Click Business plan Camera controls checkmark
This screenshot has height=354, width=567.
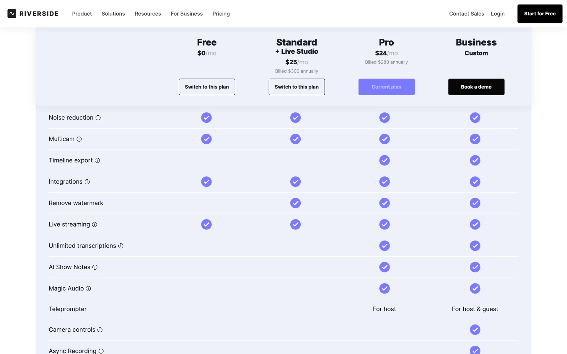pos(475,330)
